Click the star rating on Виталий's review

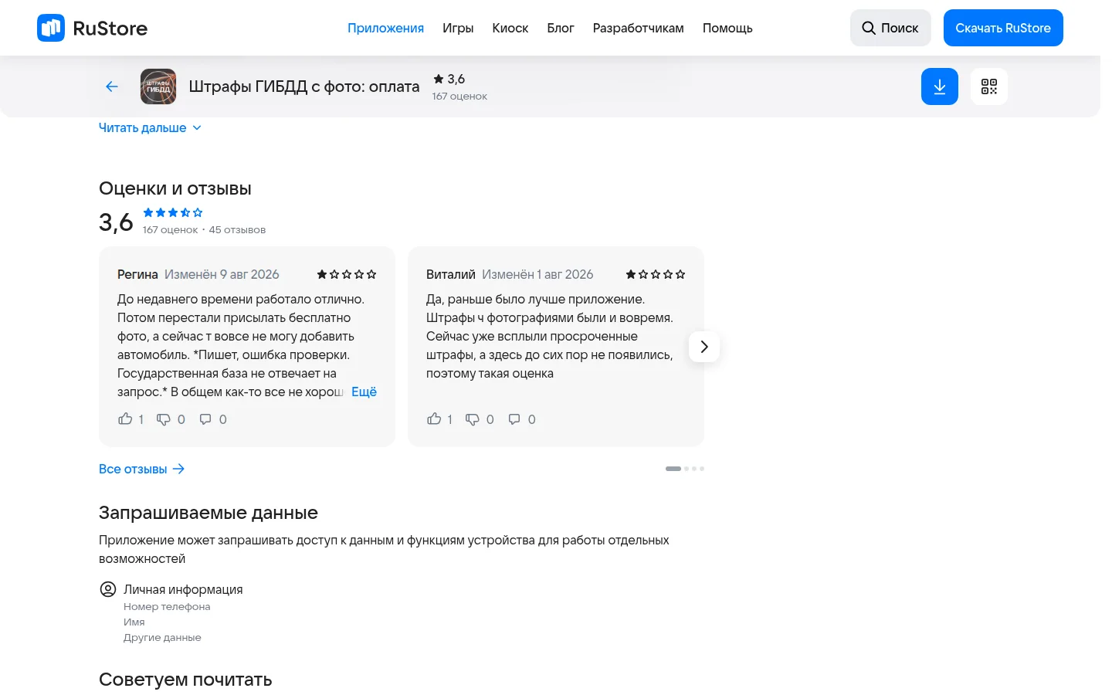pyautogui.click(x=656, y=274)
